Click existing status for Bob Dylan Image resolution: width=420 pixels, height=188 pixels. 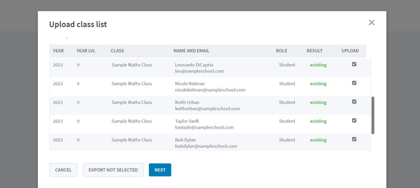318,140
